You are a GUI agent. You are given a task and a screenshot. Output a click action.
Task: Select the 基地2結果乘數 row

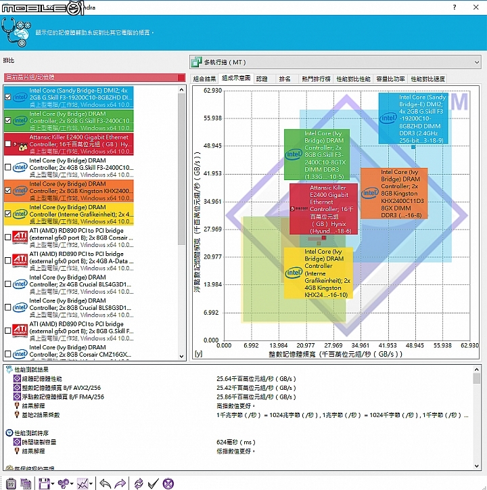click(37, 415)
